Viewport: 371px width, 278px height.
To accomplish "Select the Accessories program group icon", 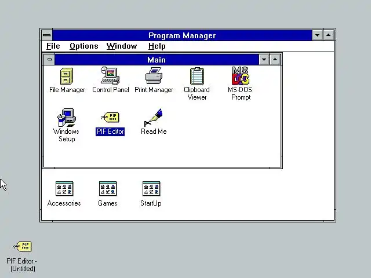I will tap(64, 189).
